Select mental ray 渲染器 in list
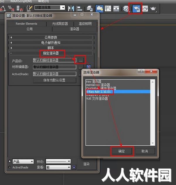Image resolution: width=176 pixels, height=185 pixels. pos(98,85)
